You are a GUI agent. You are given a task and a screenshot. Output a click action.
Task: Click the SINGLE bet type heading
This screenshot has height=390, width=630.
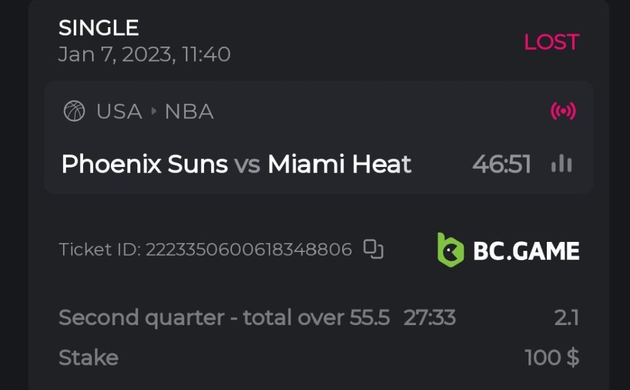click(98, 28)
